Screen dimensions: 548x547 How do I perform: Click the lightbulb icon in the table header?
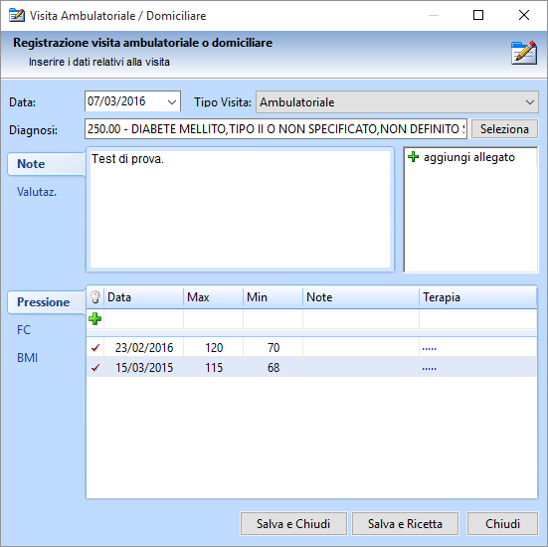click(95, 297)
